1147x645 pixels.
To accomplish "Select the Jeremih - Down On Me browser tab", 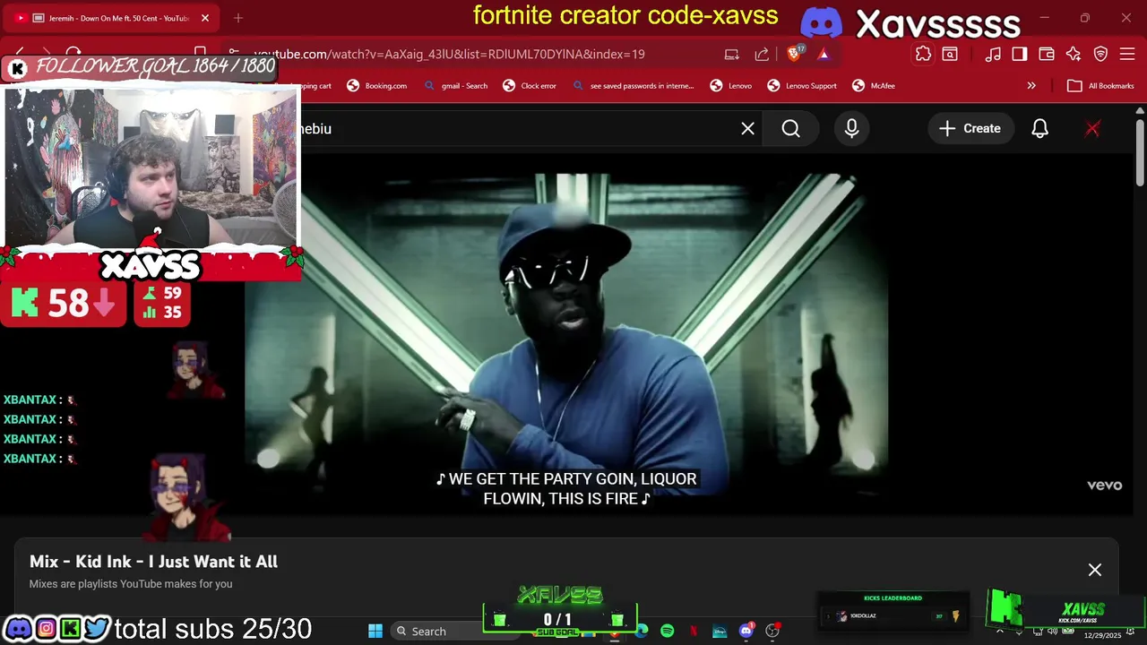I will (112, 18).
